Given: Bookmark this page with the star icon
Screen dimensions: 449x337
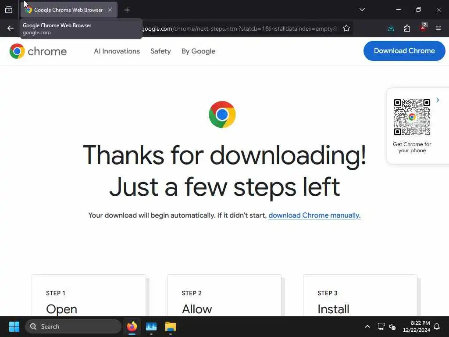Looking at the screenshot, I should (346, 29).
